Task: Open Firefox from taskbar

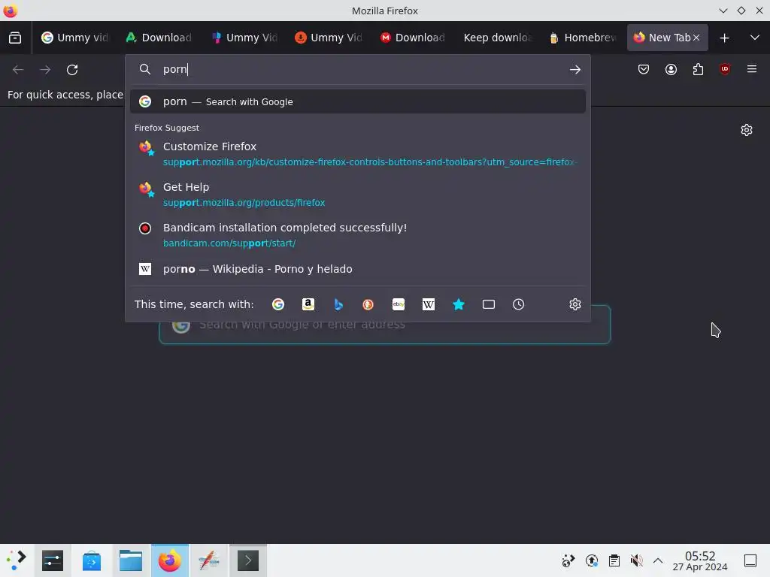Action: [169, 560]
